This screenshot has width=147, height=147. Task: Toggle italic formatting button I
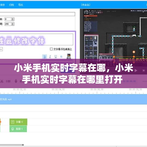[x=50, y=57]
